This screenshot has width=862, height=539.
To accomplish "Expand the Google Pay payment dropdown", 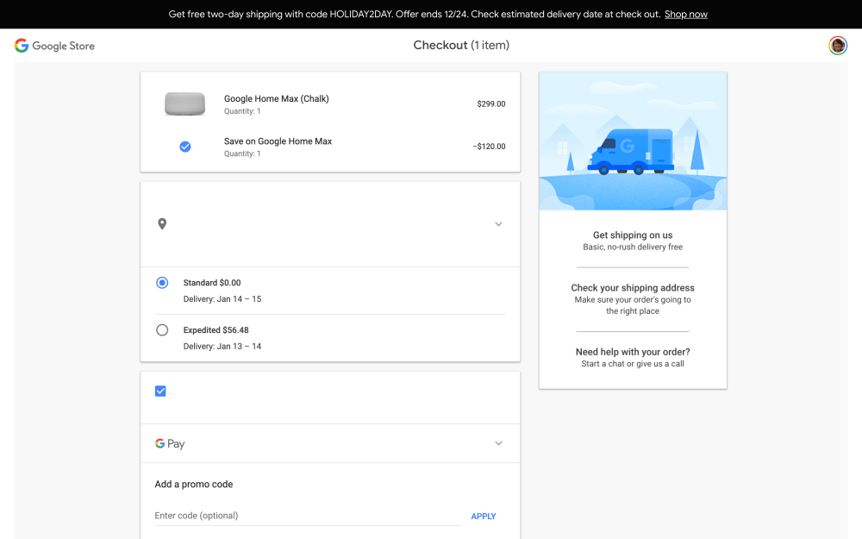I will (498, 443).
